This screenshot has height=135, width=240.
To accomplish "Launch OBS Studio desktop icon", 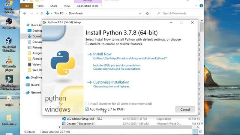I will point(9,23).
